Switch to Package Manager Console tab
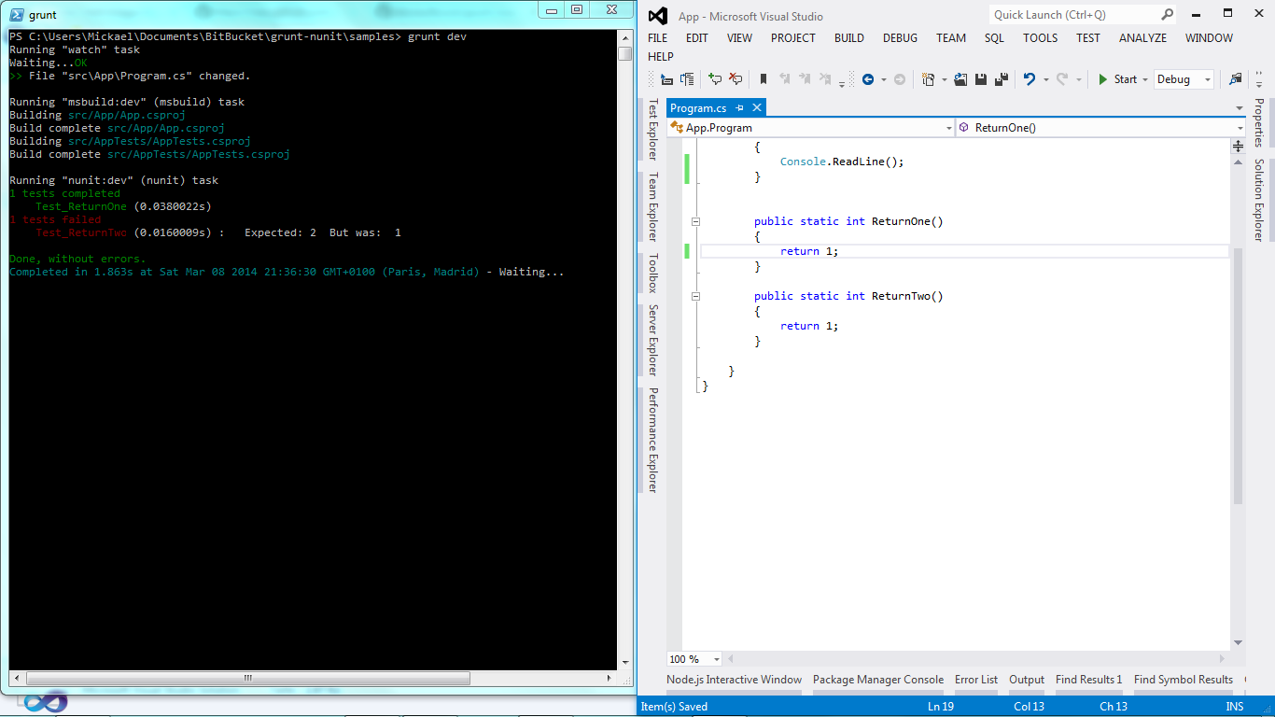 (x=878, y=680)
